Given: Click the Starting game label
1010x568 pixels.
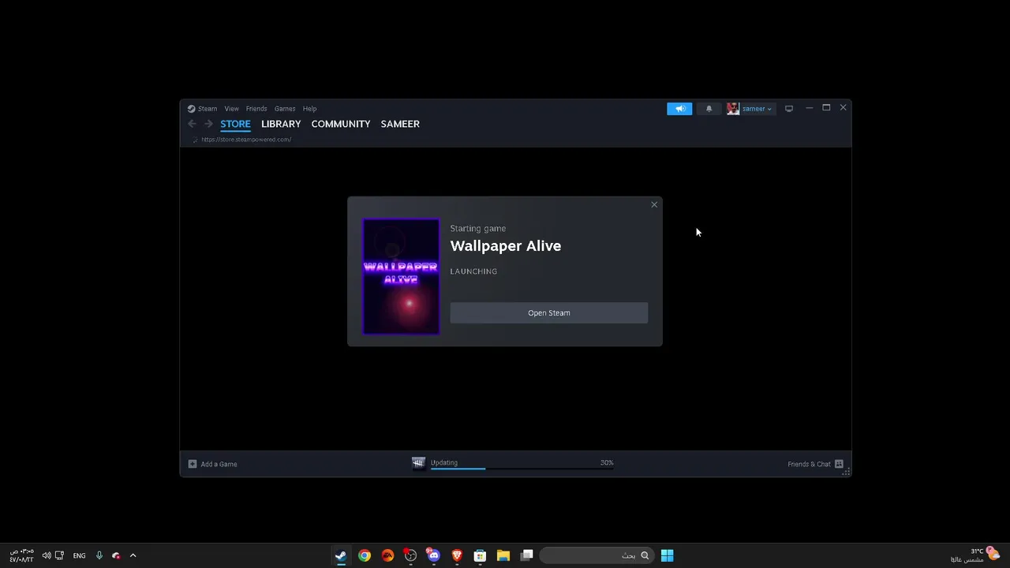Looking at the screenshot, I should pos(478,229).
